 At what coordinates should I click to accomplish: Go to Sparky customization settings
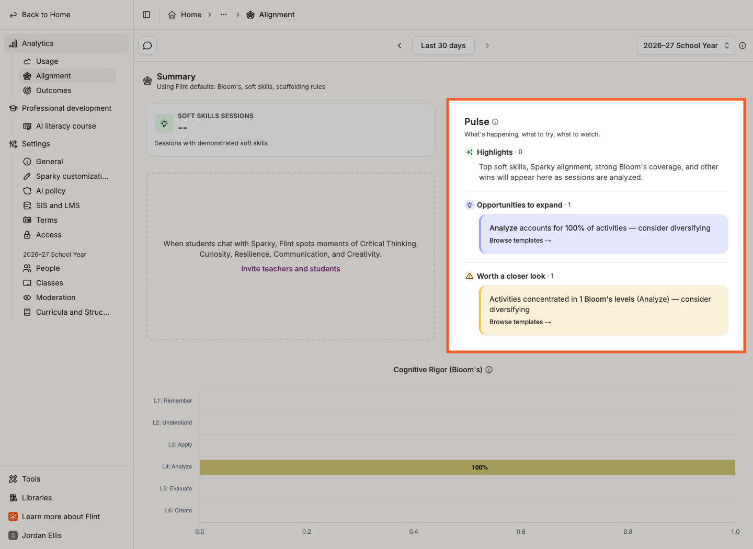pyautogui.click(x=67, y=176)
